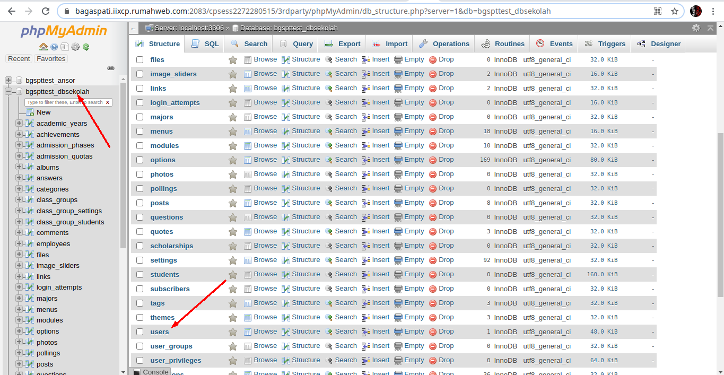
Task: Click Empty for the tags table
Action: [x=409, y=303]
